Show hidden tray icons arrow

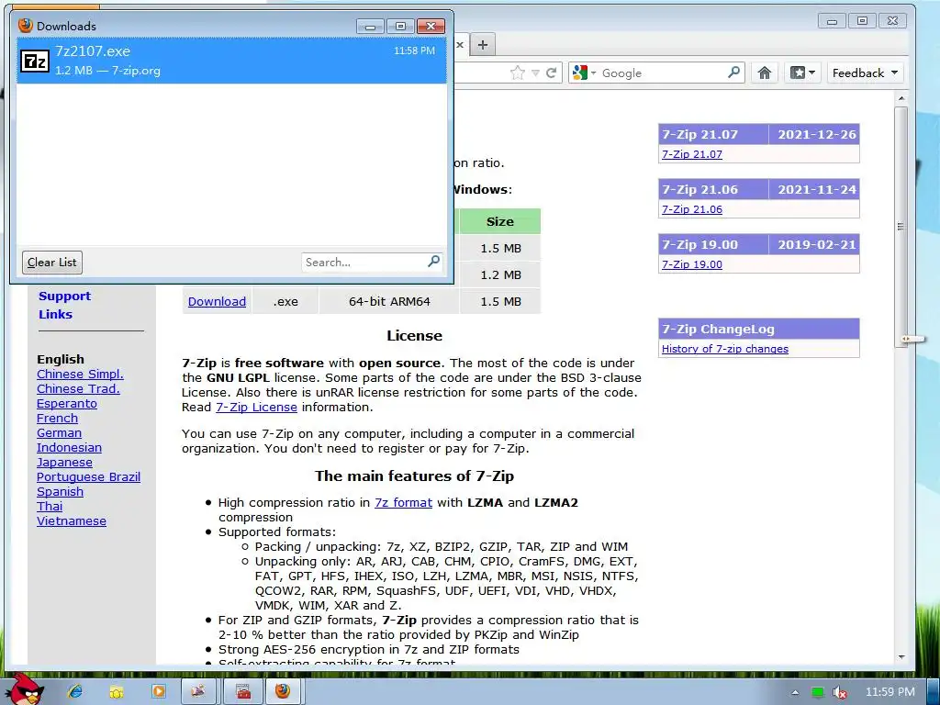coord(795,692)
